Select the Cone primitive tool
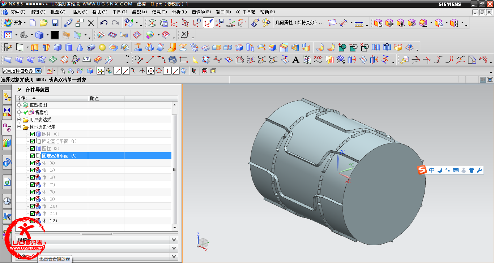 [80, 47]
